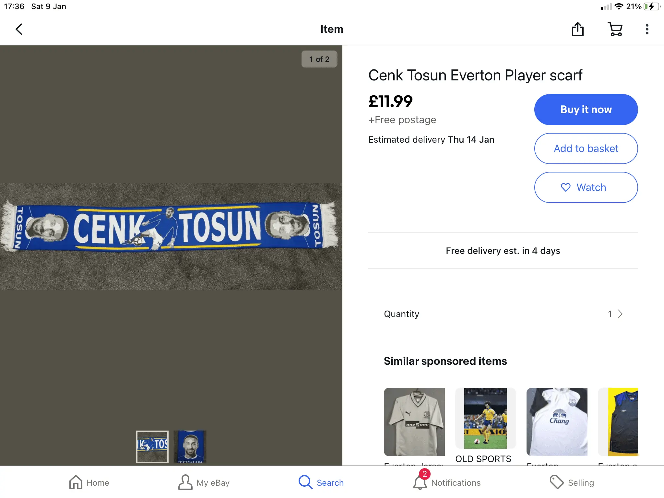664x498 pixels.
Task: Select the second scarf photo thumbnail
Action: point(190,447)
